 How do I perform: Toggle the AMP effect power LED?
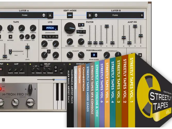coord(7,64)
